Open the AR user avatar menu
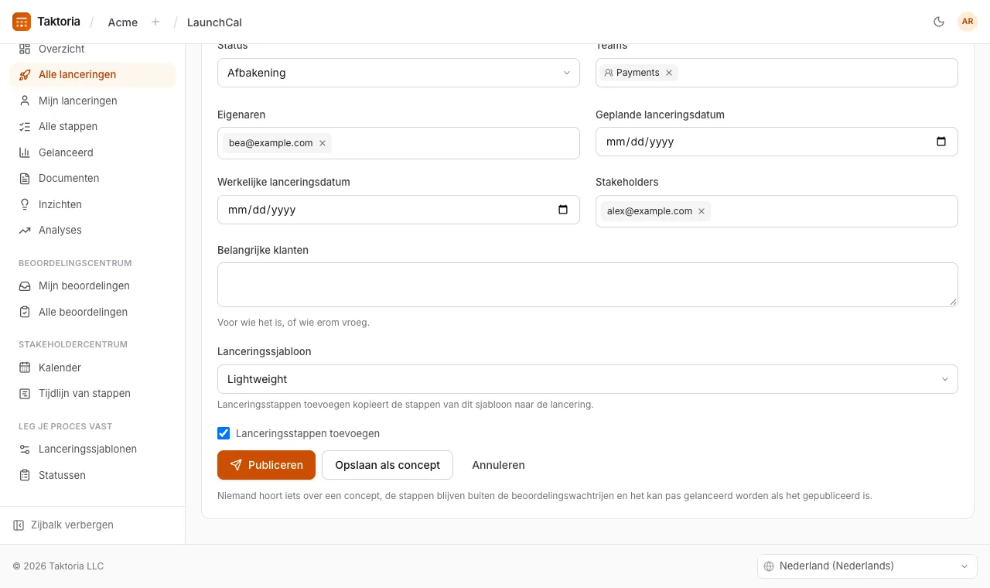The height and width of the screenshot is (588, 990). (x=968, y=22)
